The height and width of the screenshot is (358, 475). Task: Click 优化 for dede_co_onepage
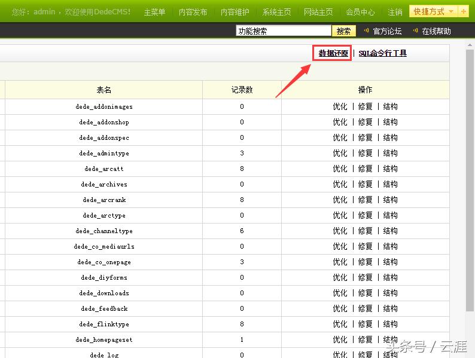(x=340, y=262)
